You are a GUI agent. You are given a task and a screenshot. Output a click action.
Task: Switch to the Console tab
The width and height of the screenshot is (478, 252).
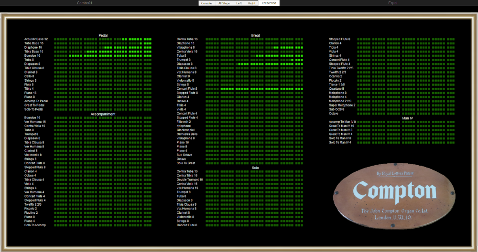pyautogui.click(x=206, y=3)
